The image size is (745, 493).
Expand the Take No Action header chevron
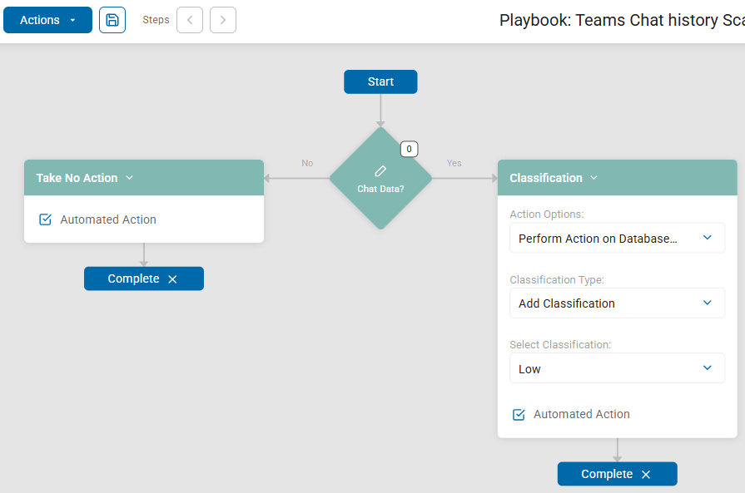(130, 178)
